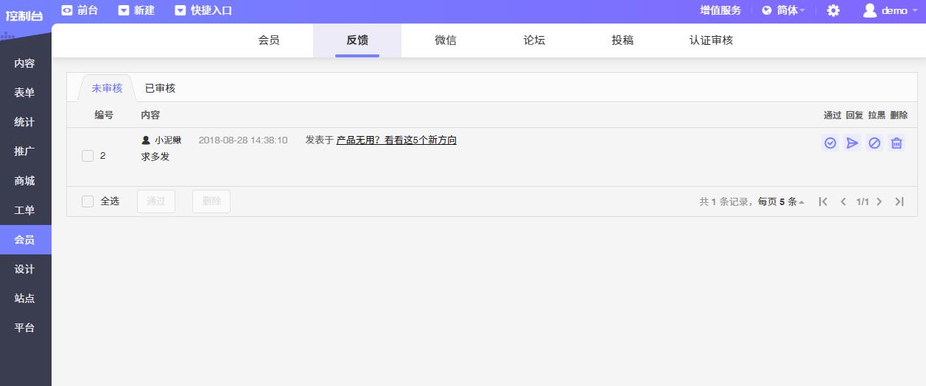Go to the first page of records

(x=824, y=201)
